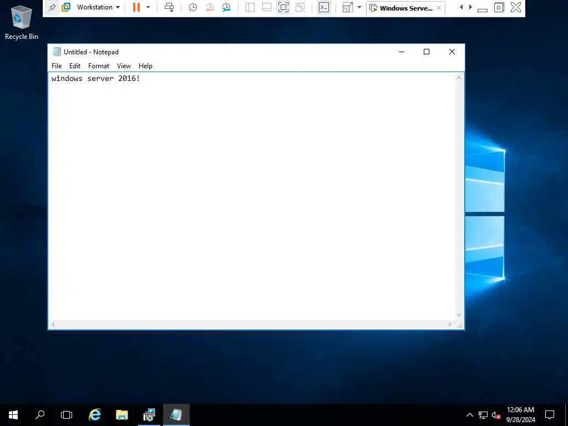
Task: Unpin the VMware toolbar with the pin icon
Action: pos(52,7)
